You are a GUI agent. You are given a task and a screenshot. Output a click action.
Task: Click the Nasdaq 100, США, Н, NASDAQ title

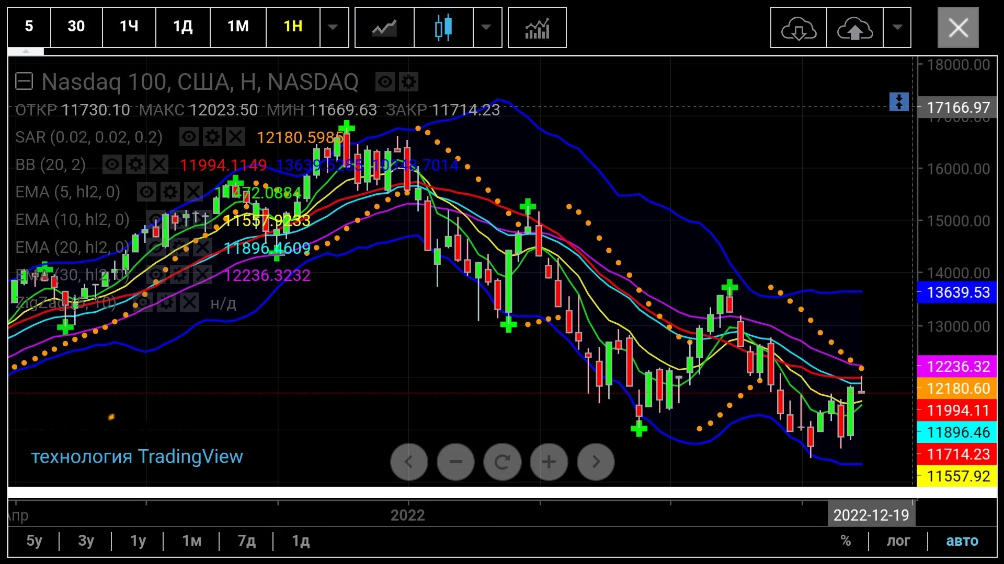click(200, 82)
